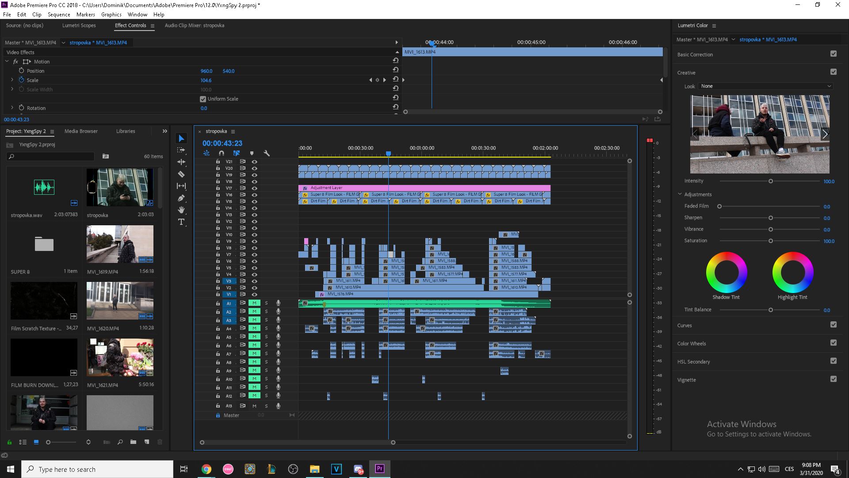
Task: Open the Look dropdown set to None
Action: point(766,86)
